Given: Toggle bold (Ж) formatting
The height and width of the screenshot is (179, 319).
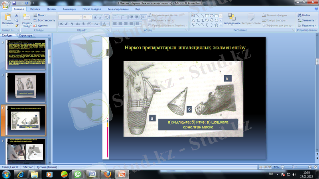Looking at the screenshot, I should pyautogui.click(x=61, y=24).
